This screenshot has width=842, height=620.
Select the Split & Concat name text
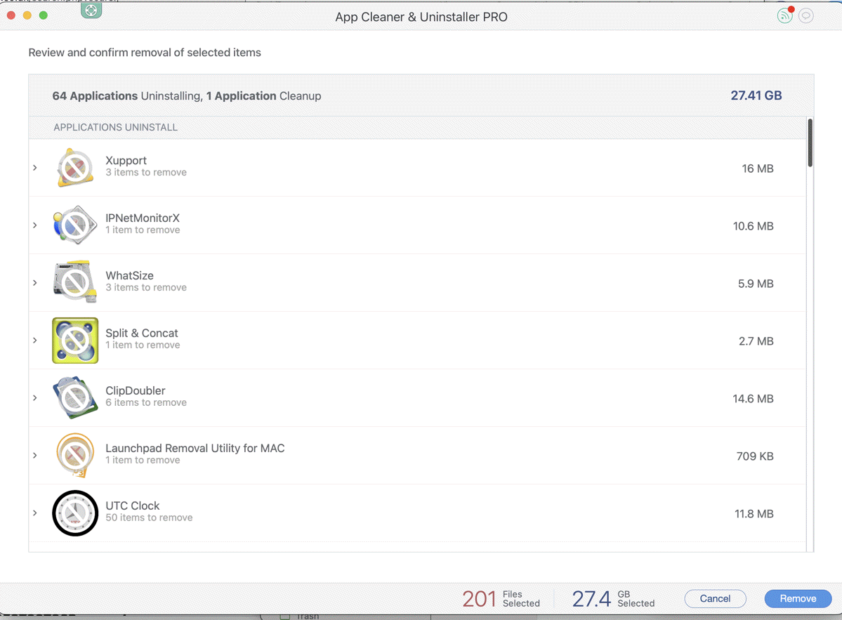142,333
